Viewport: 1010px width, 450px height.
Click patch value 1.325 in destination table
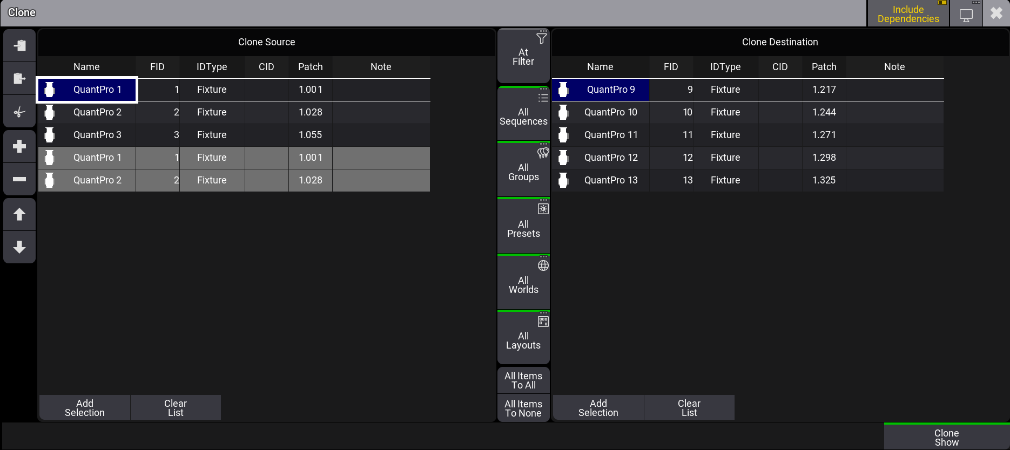824,180
